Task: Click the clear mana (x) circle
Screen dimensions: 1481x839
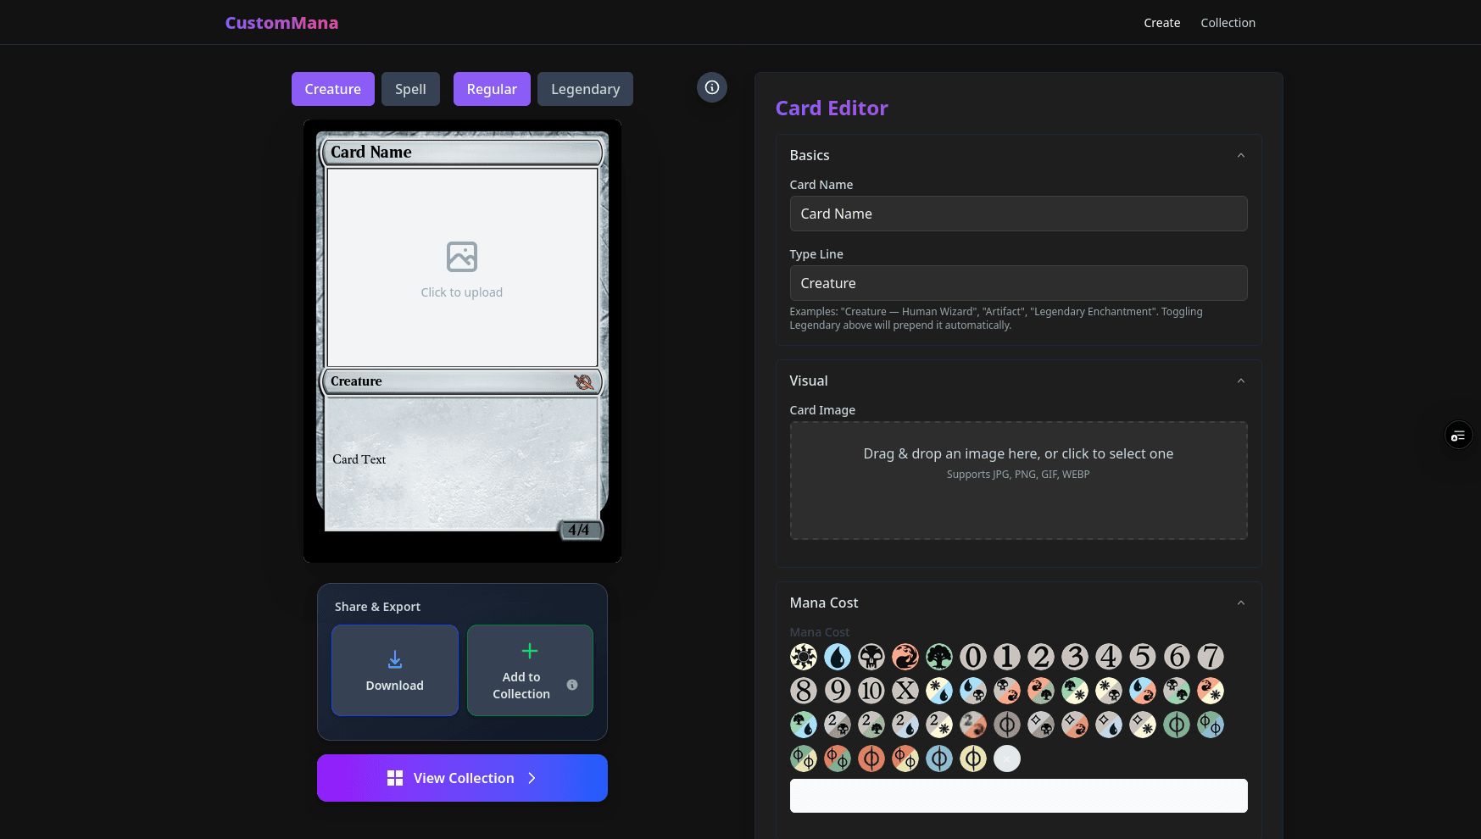Action: tap(1006, 758)
